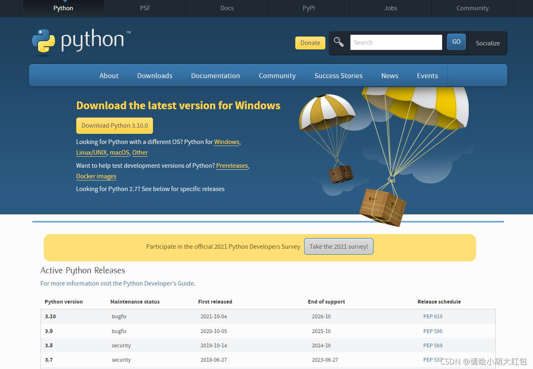The width and height of the screenshot is (533, 369).
Task: Open the Community item in the main navigation bar
Action: (x=277, y=76)
